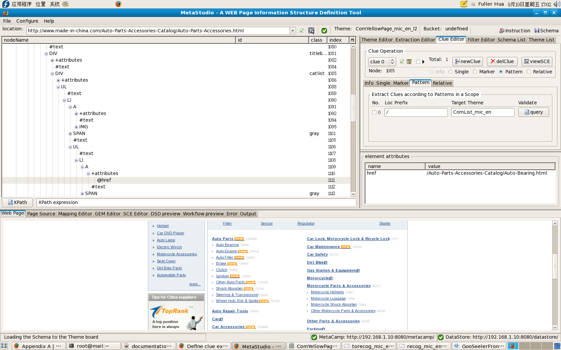This screenshot has height=350, width=561.
Task: Select the Single radio button
Action: click(450, 72)
